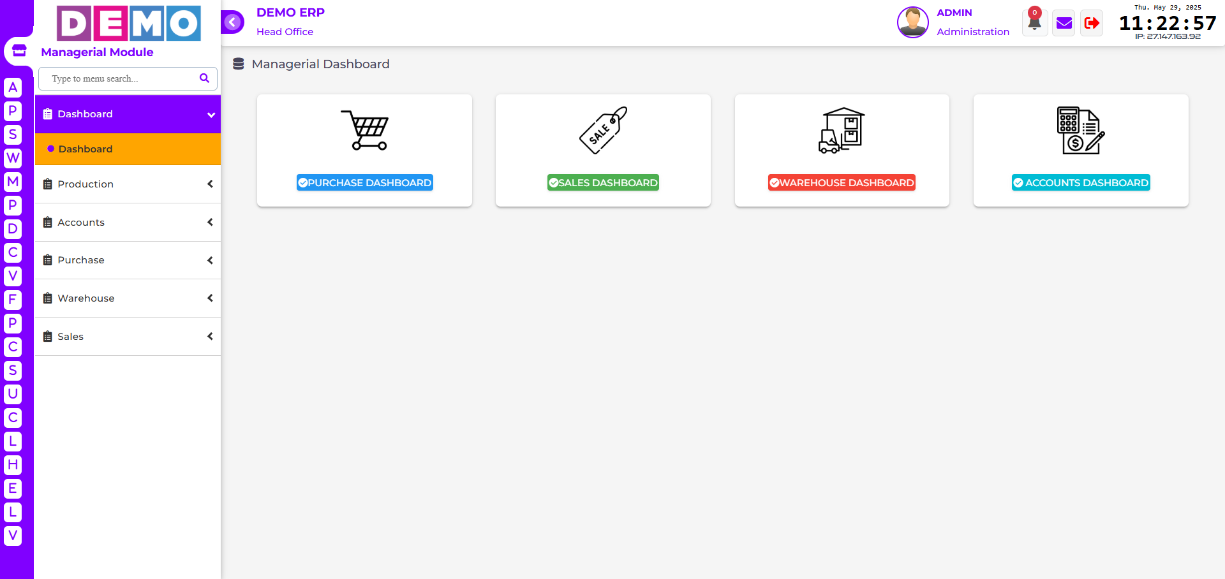Image resolution: width=1225 pixels, height=579 pixels.
Task: Collapse the purple Dashboard menu header
Action: click(x=128, y=114)
